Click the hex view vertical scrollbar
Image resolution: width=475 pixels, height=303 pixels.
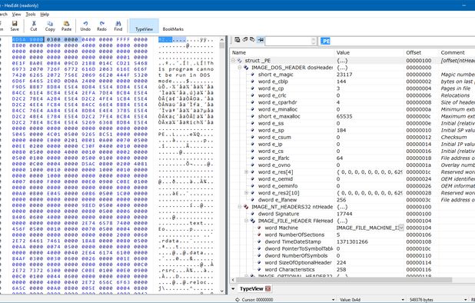[222, 165]
